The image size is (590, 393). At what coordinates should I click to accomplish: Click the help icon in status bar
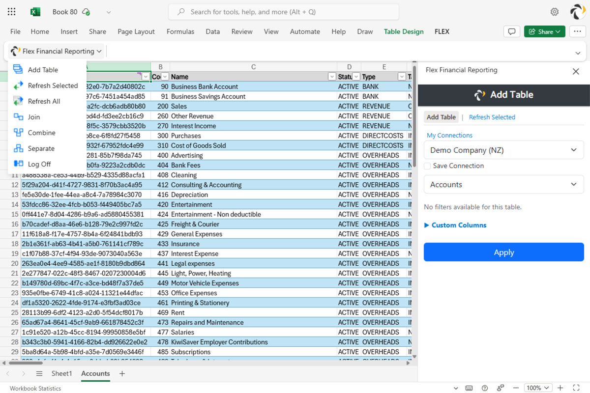[485, 388]
